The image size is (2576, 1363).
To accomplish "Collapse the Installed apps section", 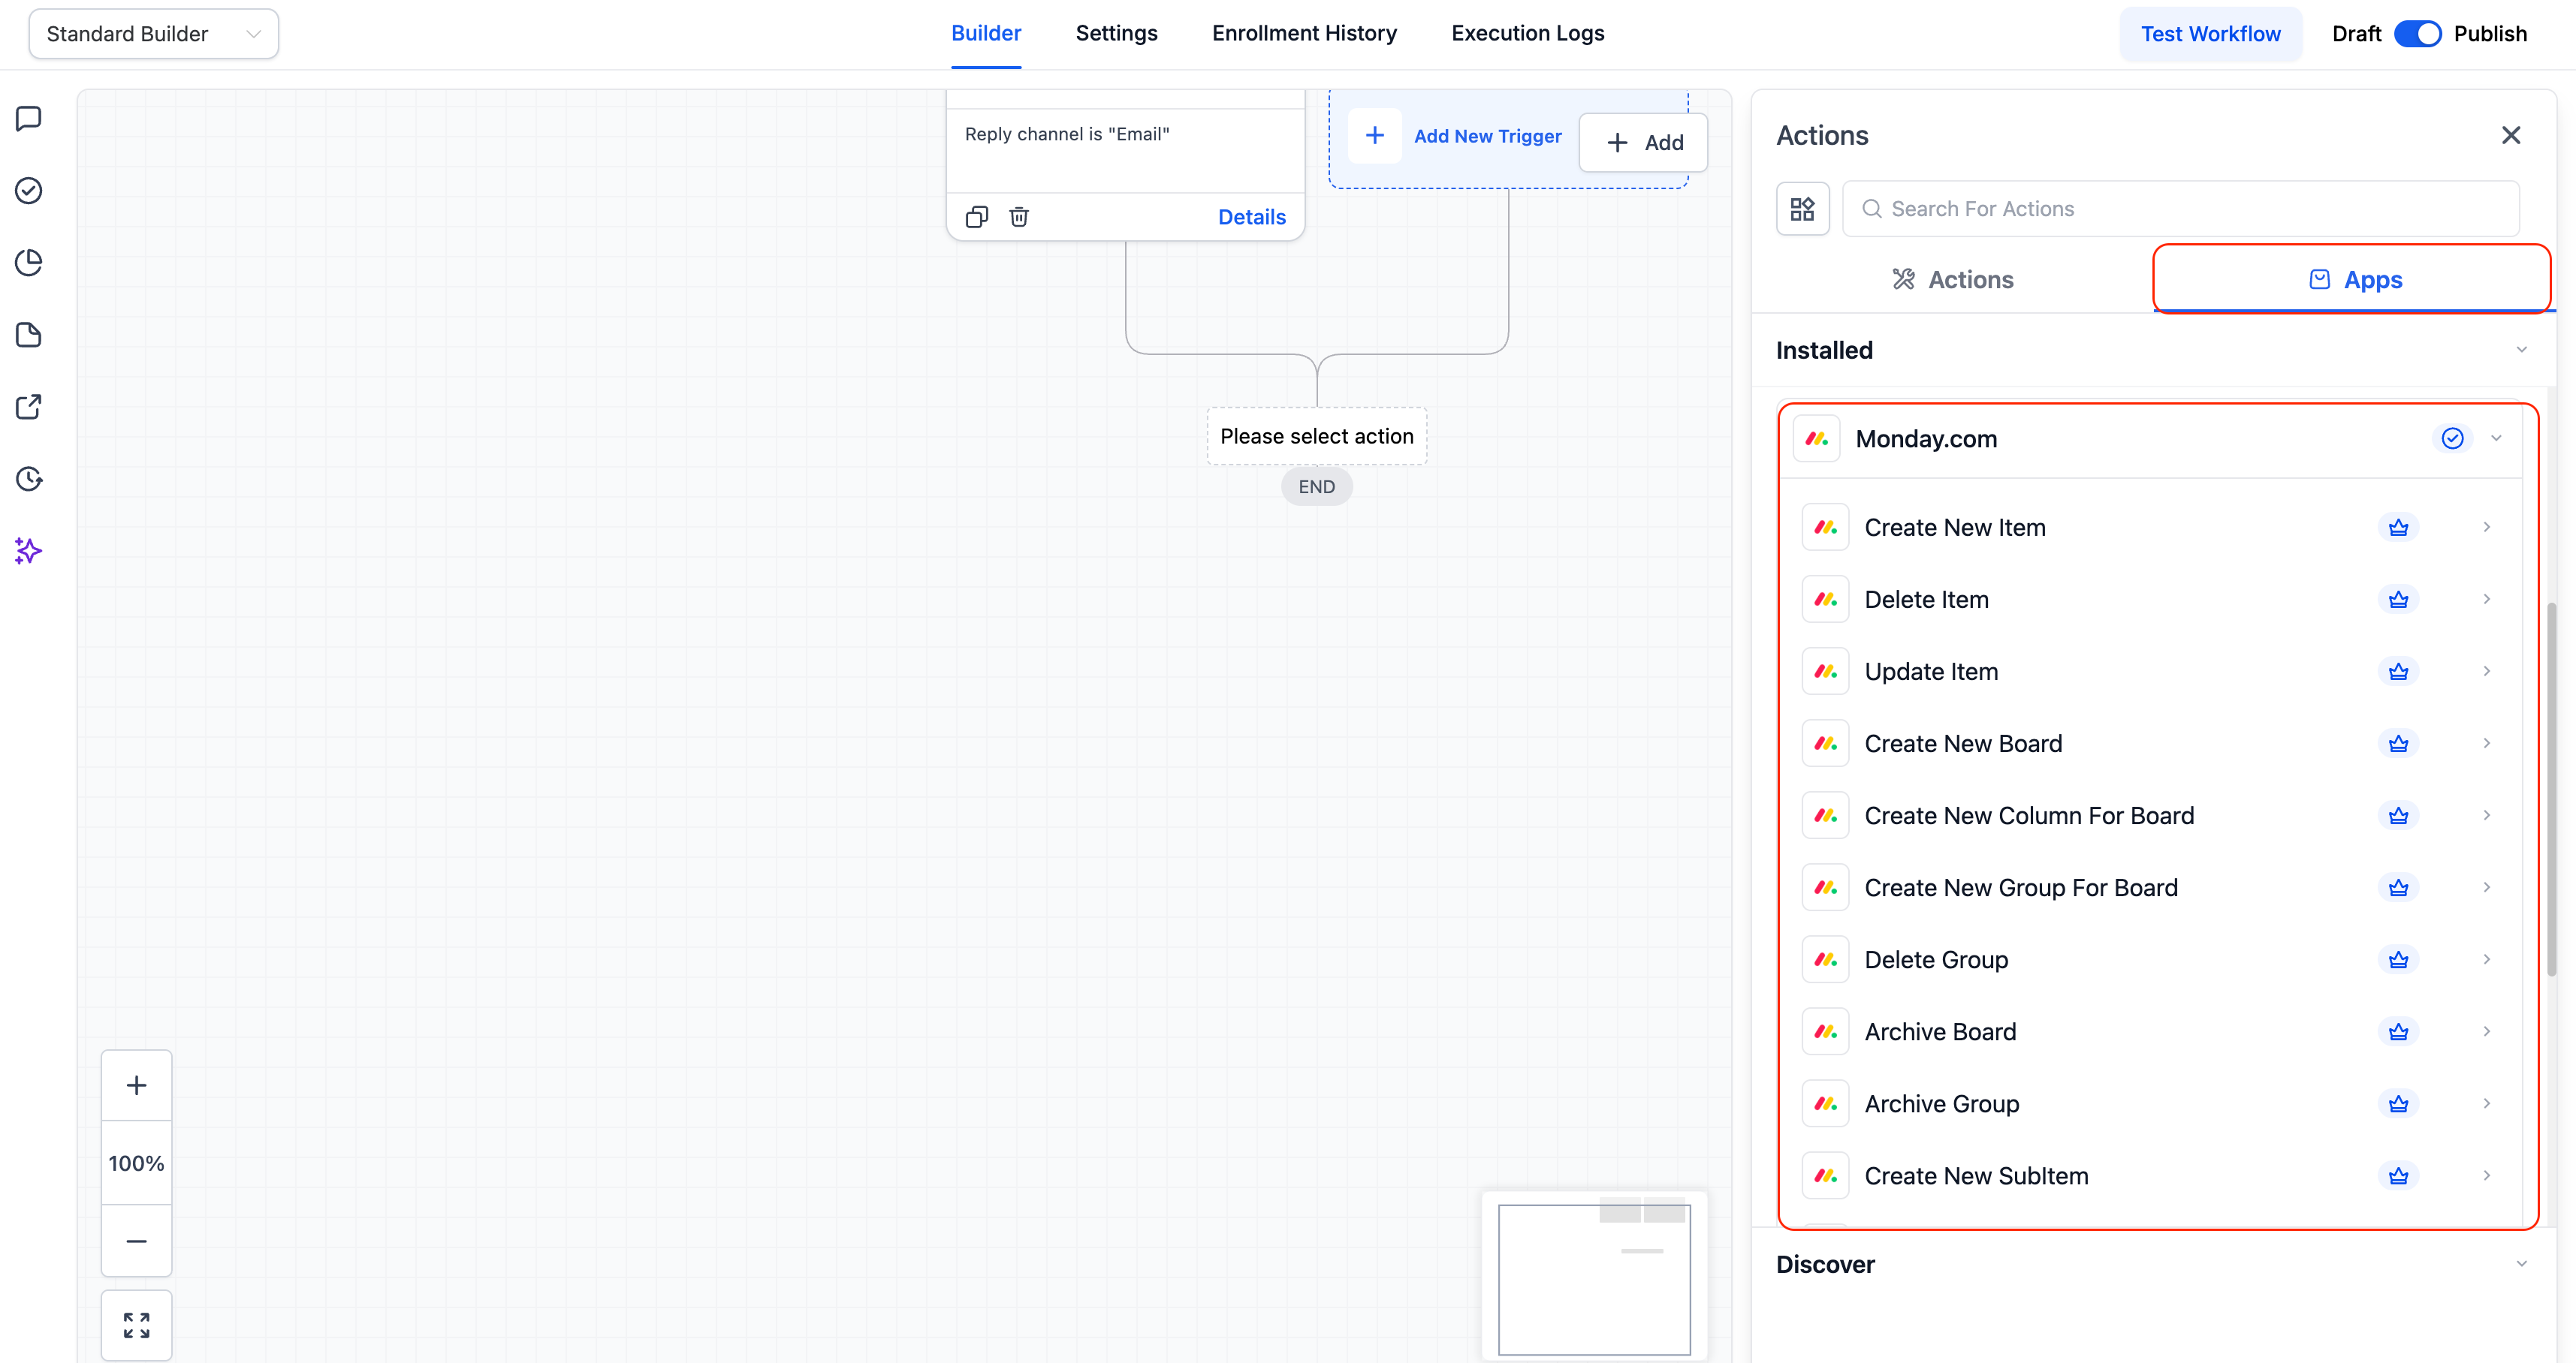I will pos(2521,350).
